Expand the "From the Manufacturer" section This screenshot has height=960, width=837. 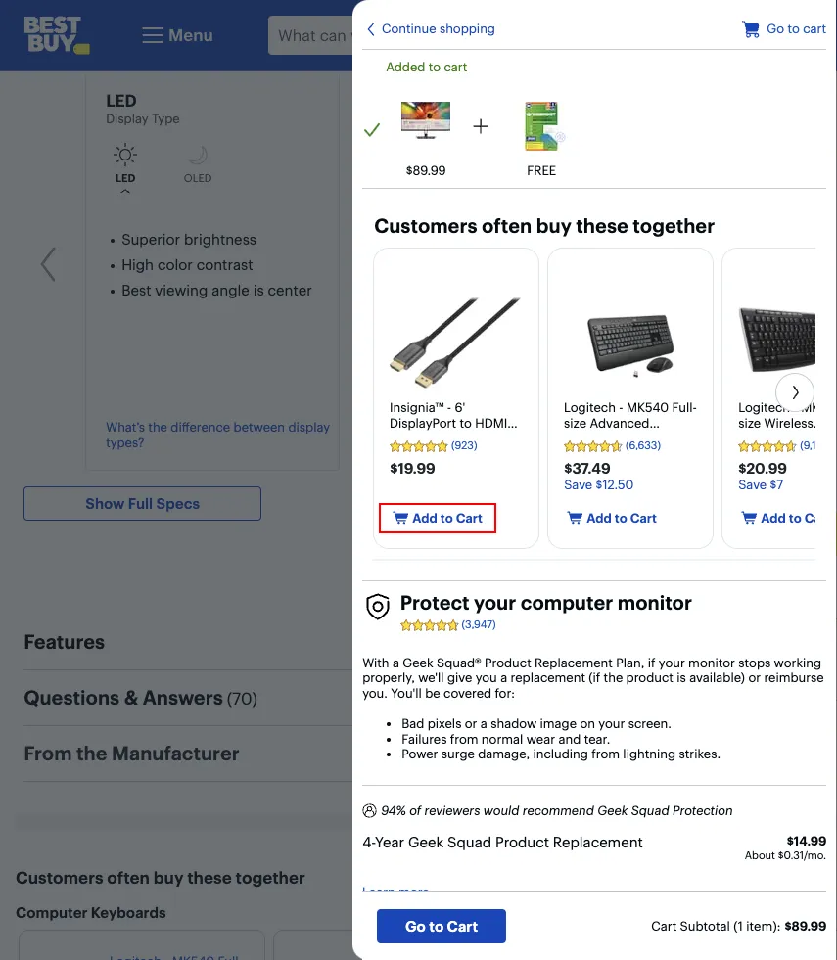(131, 754)
